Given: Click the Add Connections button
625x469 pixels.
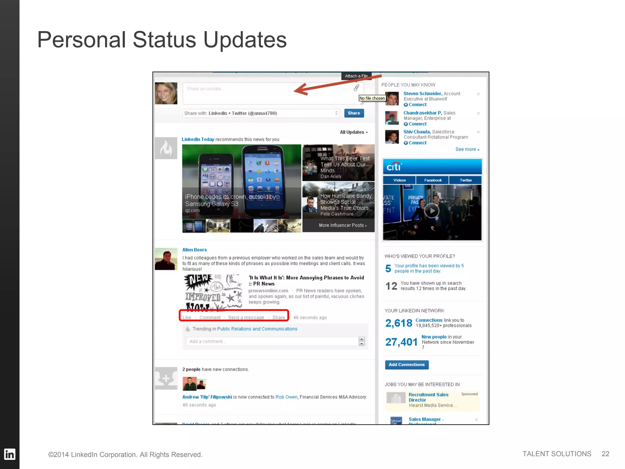Looking at the screenshot, I should click(x=406, y=365).
